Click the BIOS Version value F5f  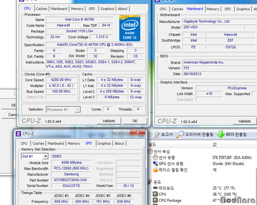pos(220,68)
